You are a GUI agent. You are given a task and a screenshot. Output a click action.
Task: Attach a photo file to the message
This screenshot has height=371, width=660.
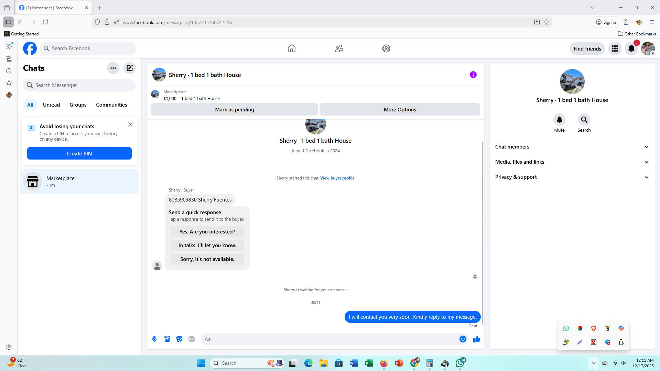coord(167,339)
